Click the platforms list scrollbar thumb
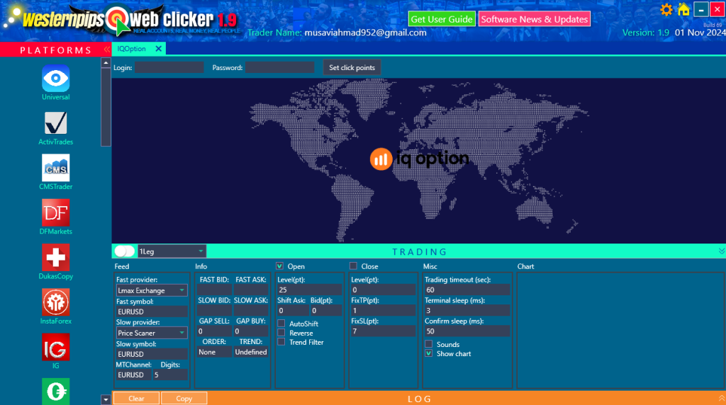This screenshot has width=726, height=405. [106, 107]
